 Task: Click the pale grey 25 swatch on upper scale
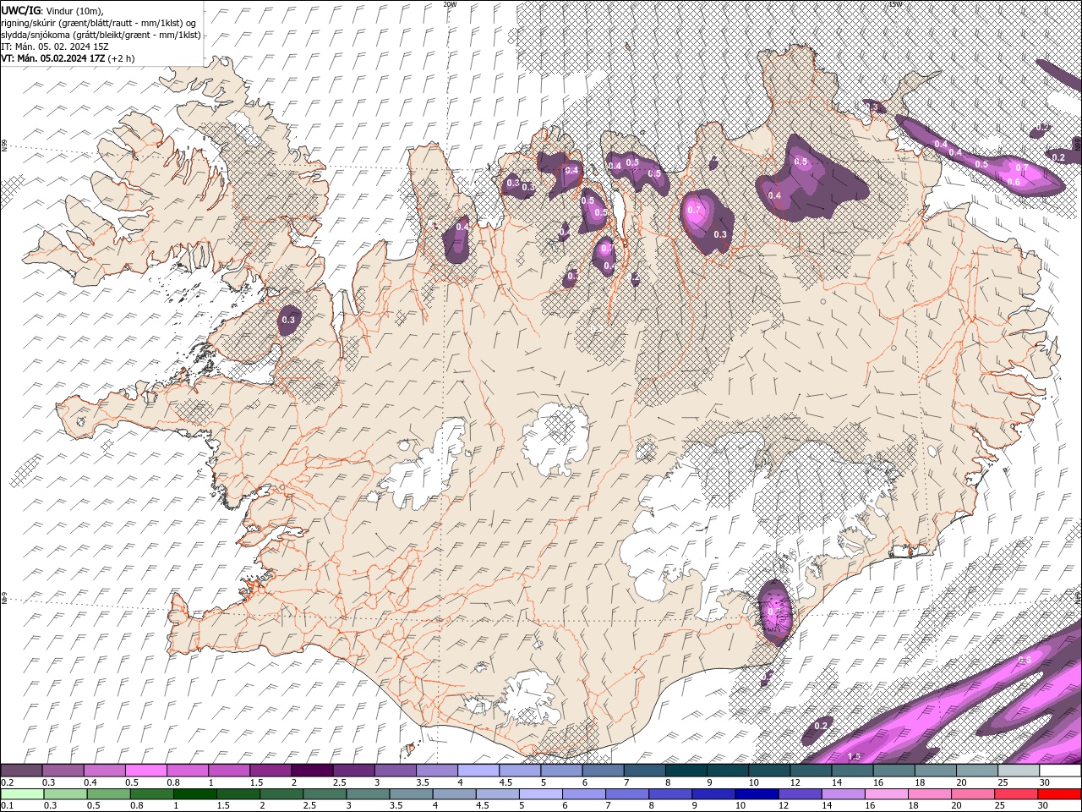(1019, 771)
